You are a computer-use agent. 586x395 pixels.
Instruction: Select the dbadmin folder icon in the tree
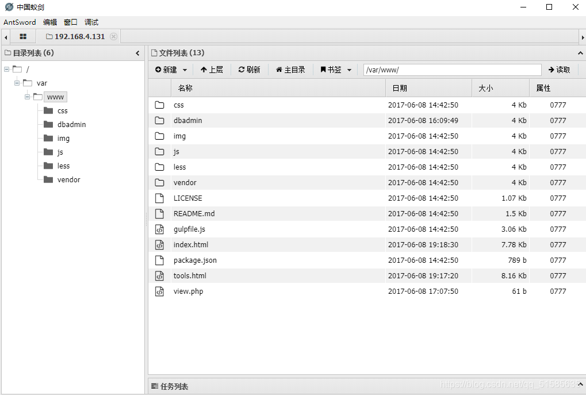pyautogui.click(x=48, y=124)
